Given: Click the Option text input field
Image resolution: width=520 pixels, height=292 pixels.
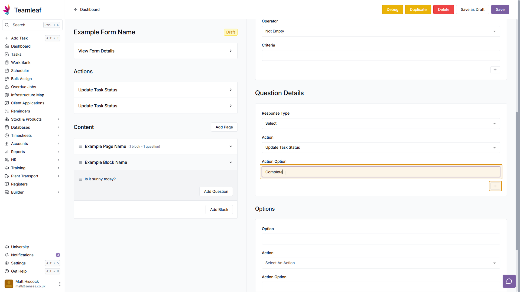Looking at the screenshot, I should pos(381,239).
